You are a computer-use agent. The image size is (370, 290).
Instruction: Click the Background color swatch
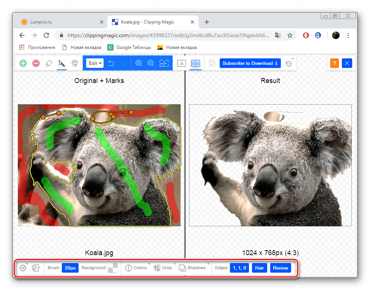point(113,268)
